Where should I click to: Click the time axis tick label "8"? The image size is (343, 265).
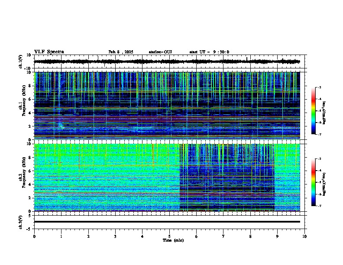(x=250, y=236)
